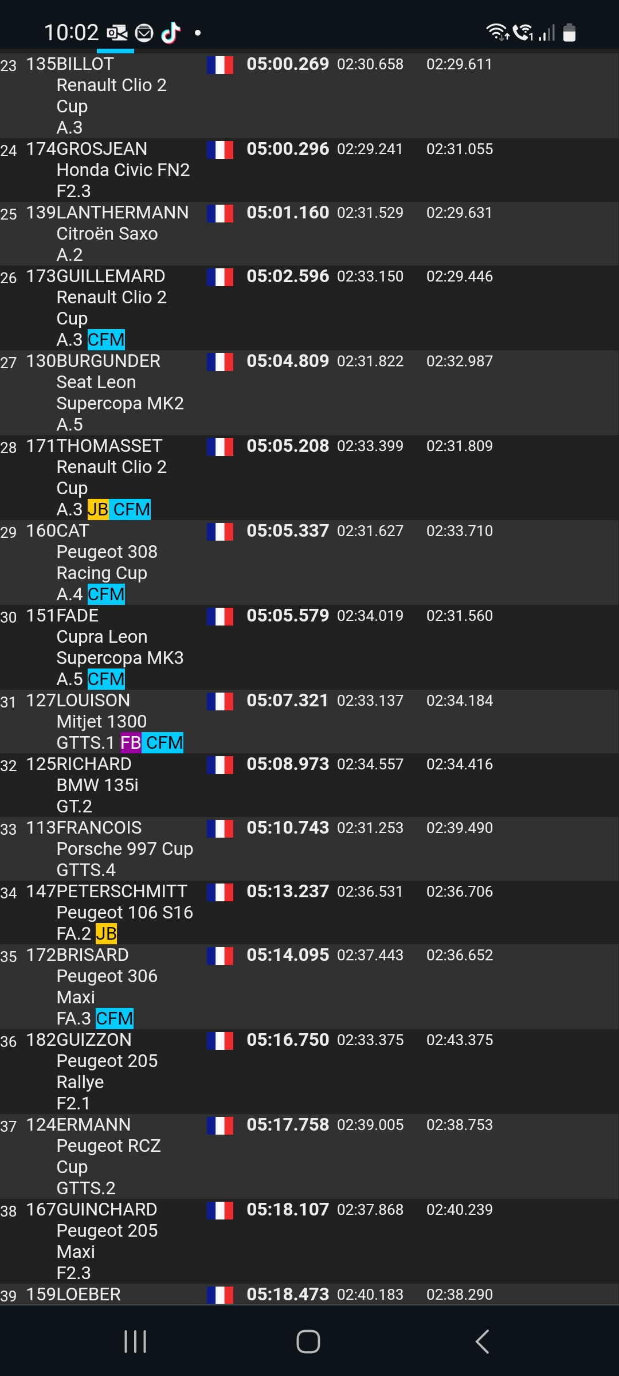Tap the TikTok notification icon

[171, 33]
